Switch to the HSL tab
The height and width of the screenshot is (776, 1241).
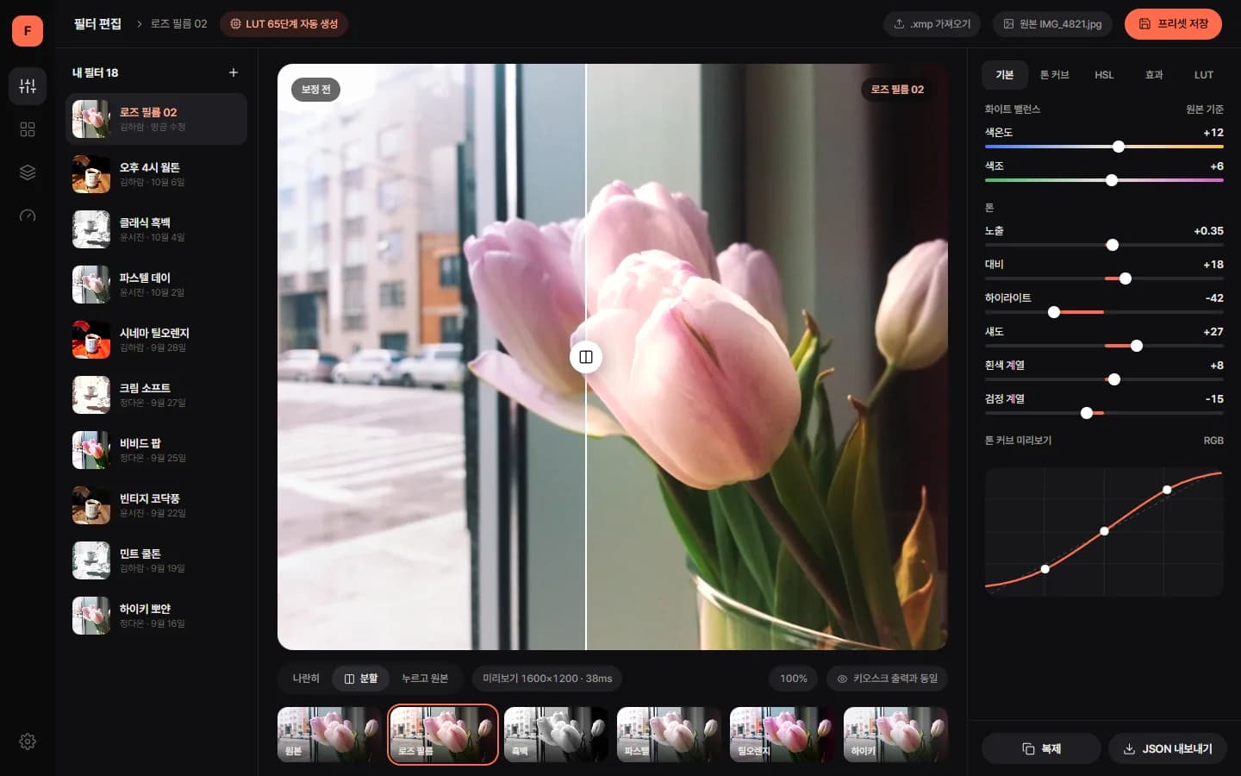(x=1104, y=75)
